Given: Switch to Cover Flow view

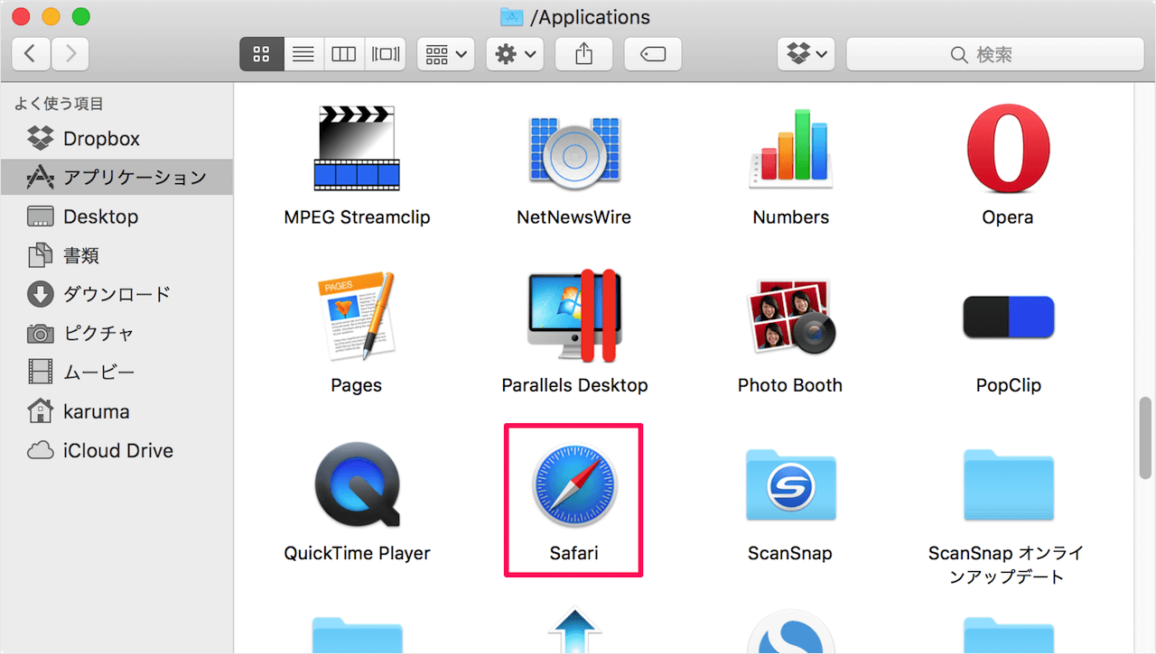Looking at the screenshot, I should (x=386, y=54).
